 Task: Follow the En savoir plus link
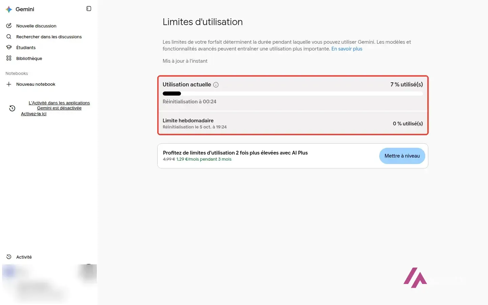tap(347, 49)
